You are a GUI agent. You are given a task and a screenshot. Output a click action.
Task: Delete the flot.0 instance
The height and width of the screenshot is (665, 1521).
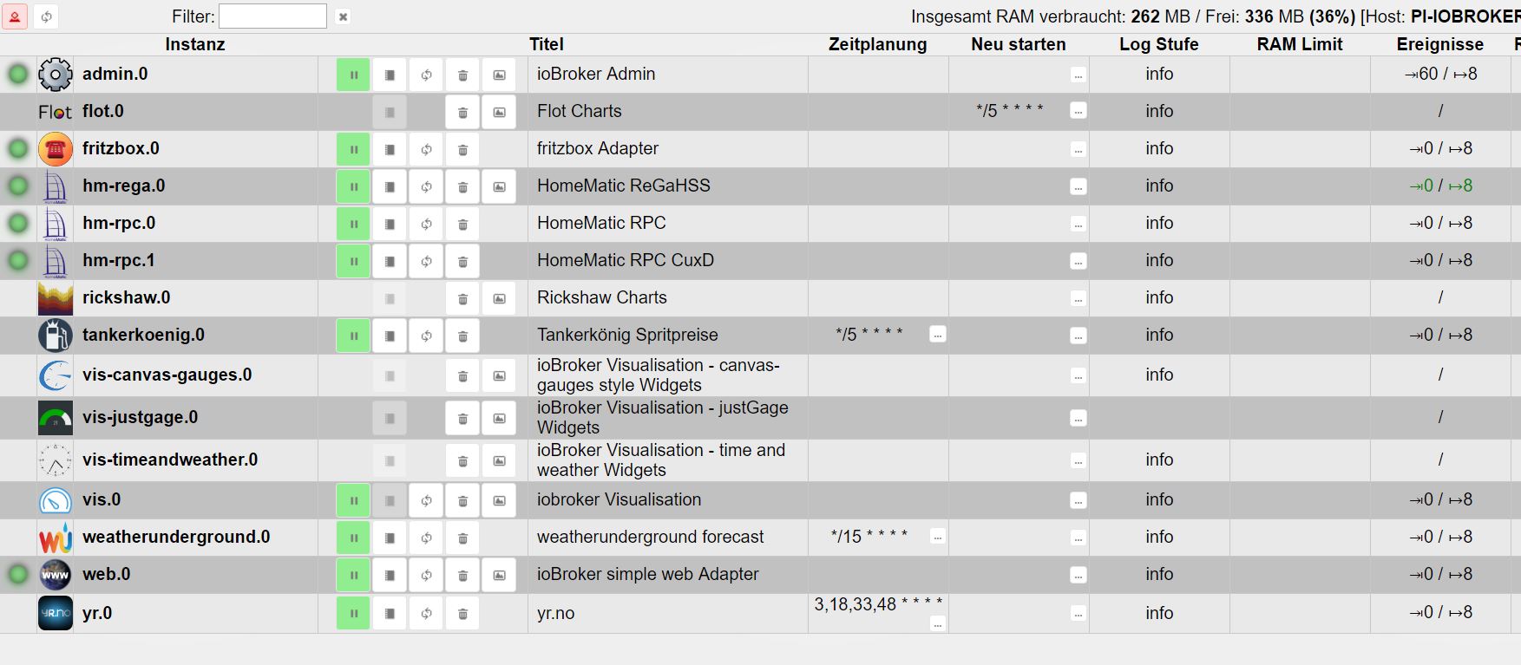click(462, 112)
